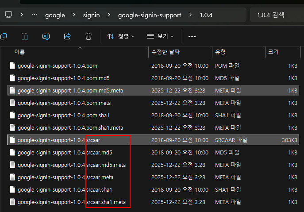The image size is (304, 212).
Task: Select file google-signin-support-1.0.4.srcaar.md5
Action: click(x=153, y=152)
